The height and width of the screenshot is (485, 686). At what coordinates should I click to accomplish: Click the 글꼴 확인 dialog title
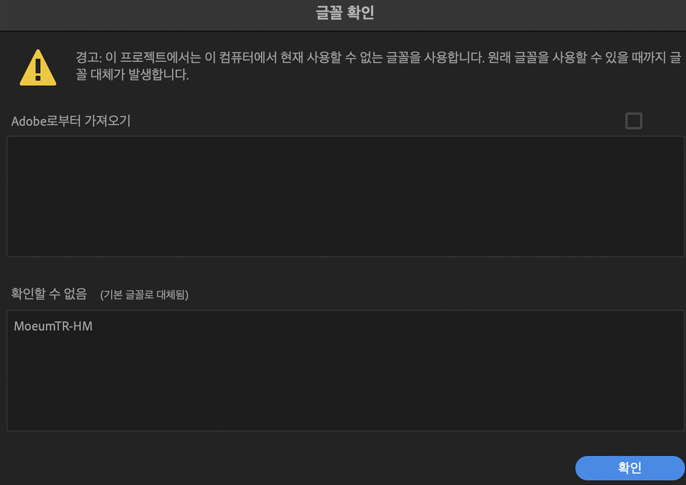pos(345,13)
